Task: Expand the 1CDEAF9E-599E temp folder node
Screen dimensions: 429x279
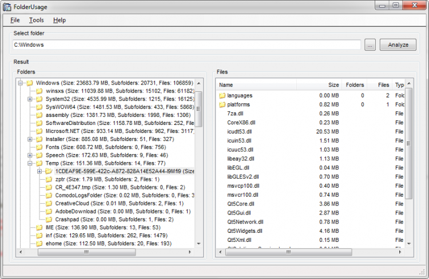Action: pyautogui.click(x=39, y=171)
